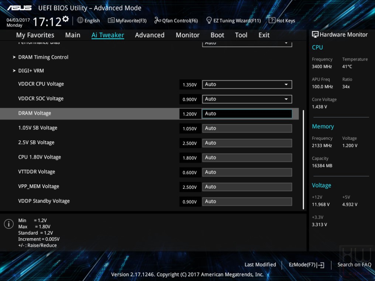Switch to the Boot tab
Screen dimensions: 375x281
coord(217,35)
